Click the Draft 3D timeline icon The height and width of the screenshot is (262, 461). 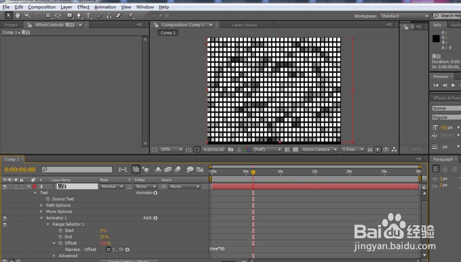tap(146, 169)
